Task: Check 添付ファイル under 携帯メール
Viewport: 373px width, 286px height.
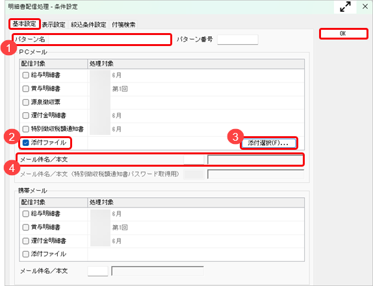Action: pyautogui.click(x=25, y=254)
